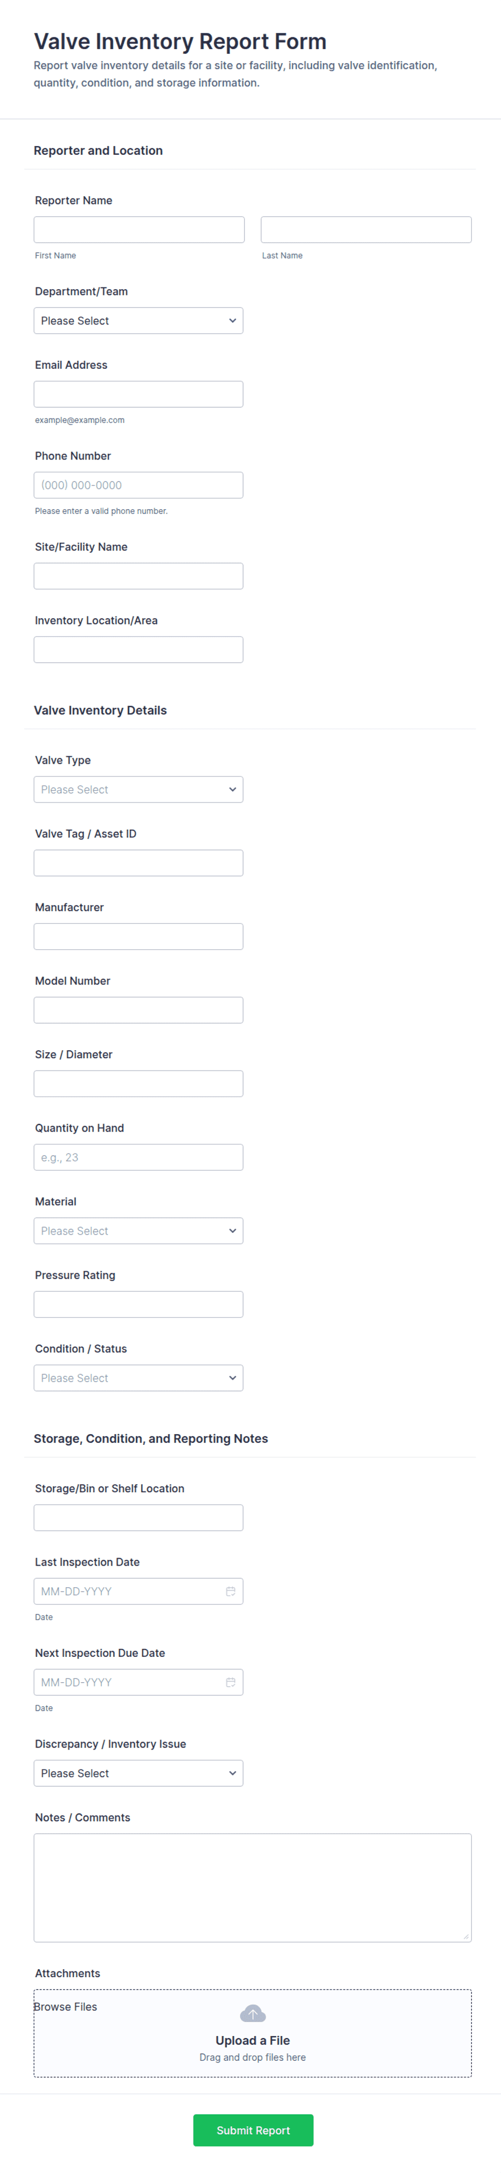Click the Quantity on Hand field
The height and width of the screenshot is (2173, 501).
pyautogui.click(x=138, y=1157)
